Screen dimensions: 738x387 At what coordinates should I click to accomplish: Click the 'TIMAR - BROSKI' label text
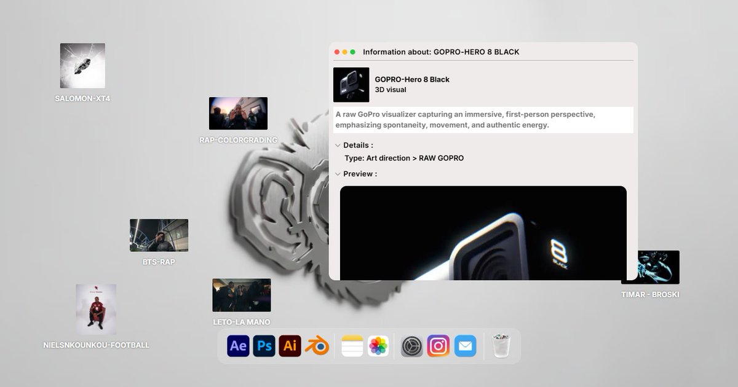[650, 294]
